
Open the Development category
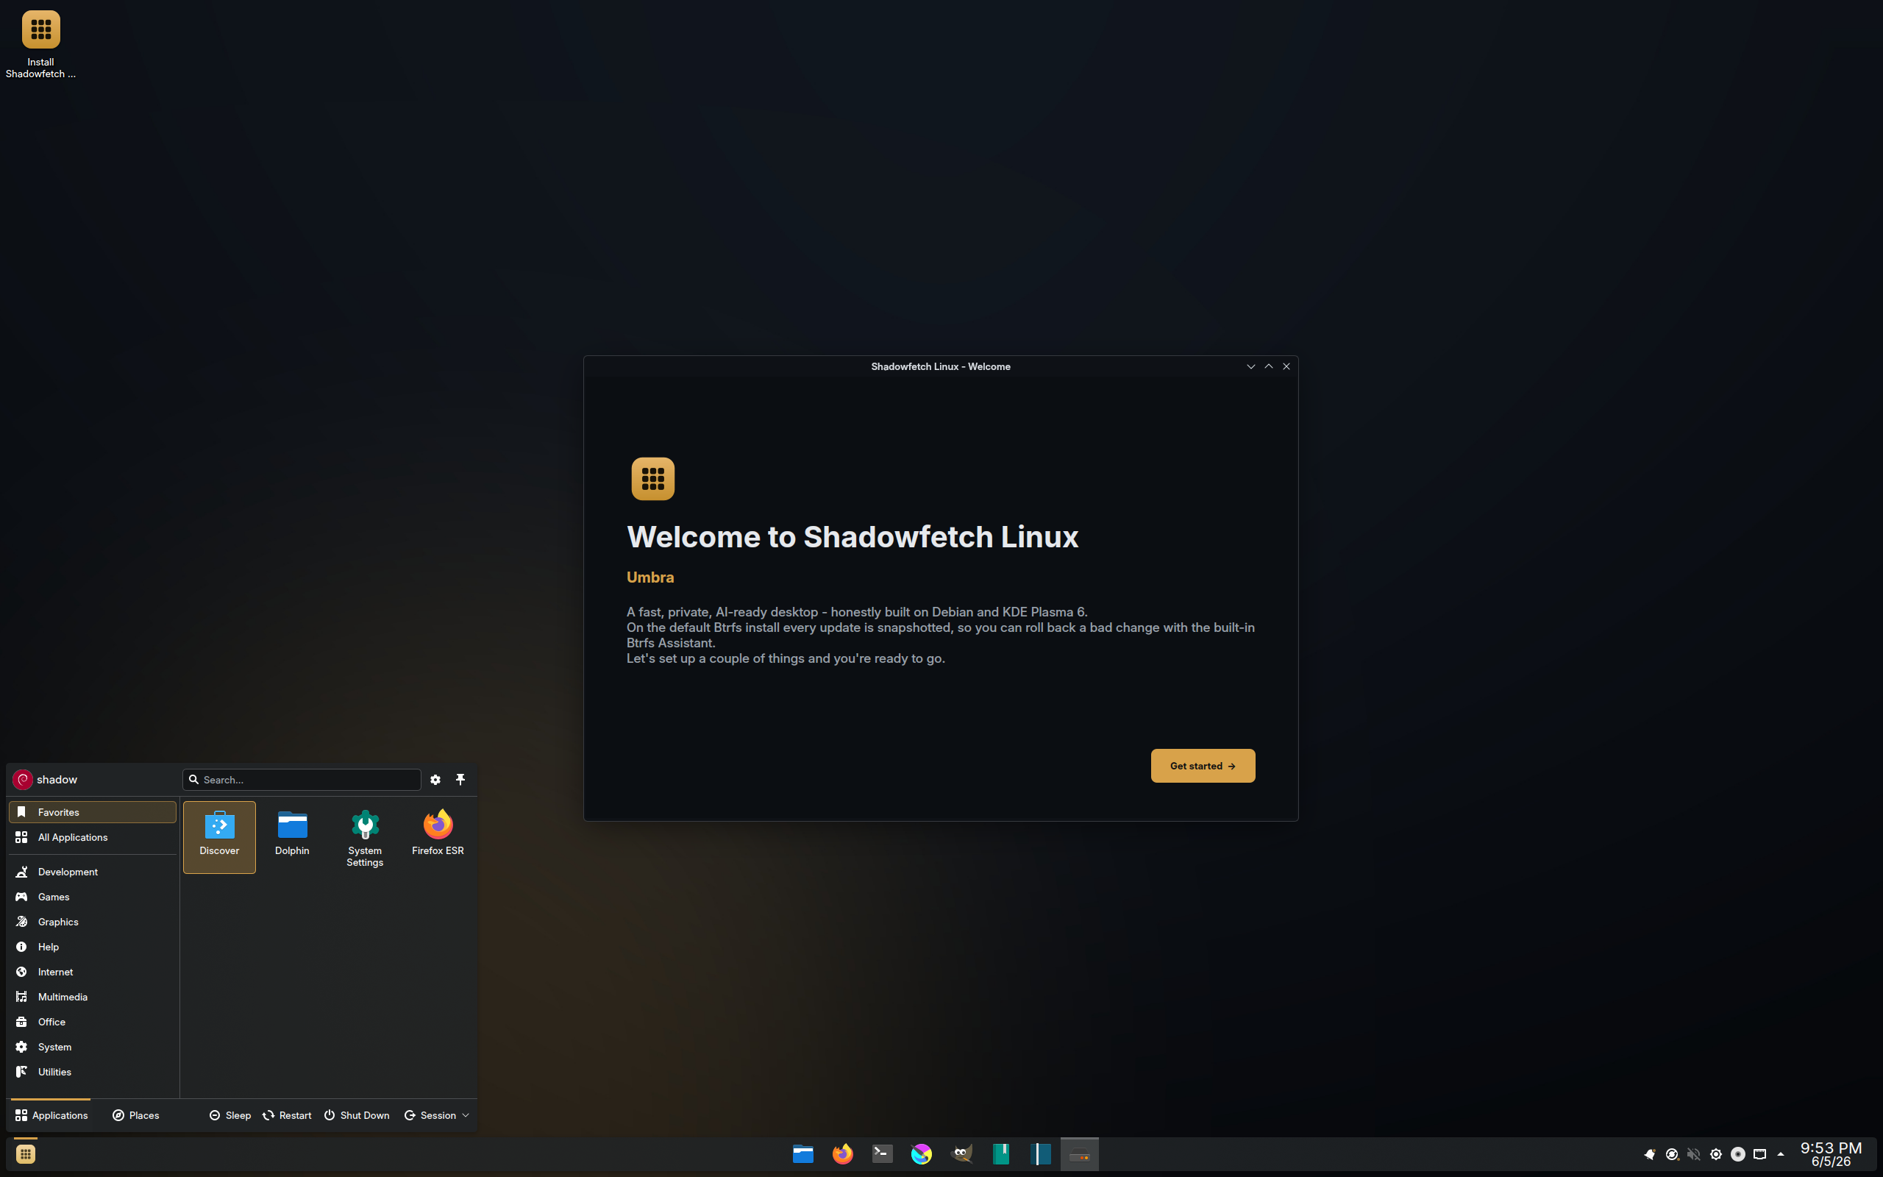[x=93, y=872]
